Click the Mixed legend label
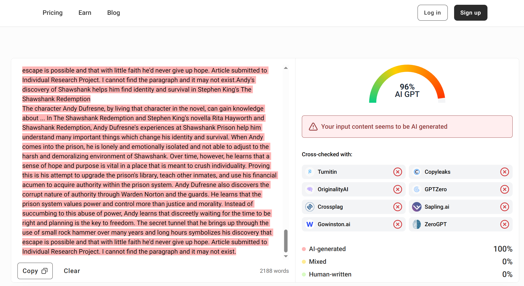The height and width of the screenshot is (286, 524). (317, 262)
